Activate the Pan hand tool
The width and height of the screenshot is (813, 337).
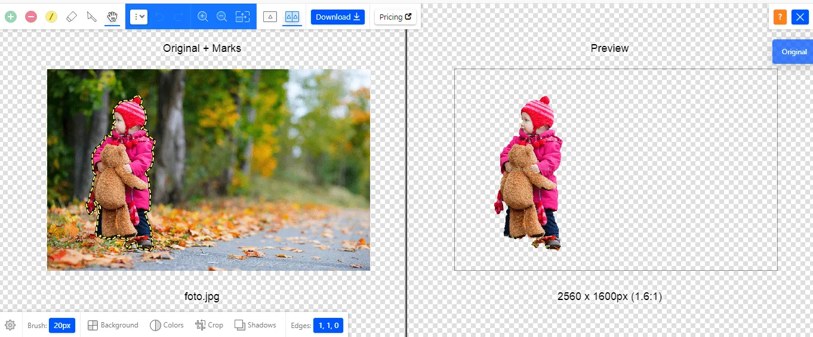[x=112, y=17]
